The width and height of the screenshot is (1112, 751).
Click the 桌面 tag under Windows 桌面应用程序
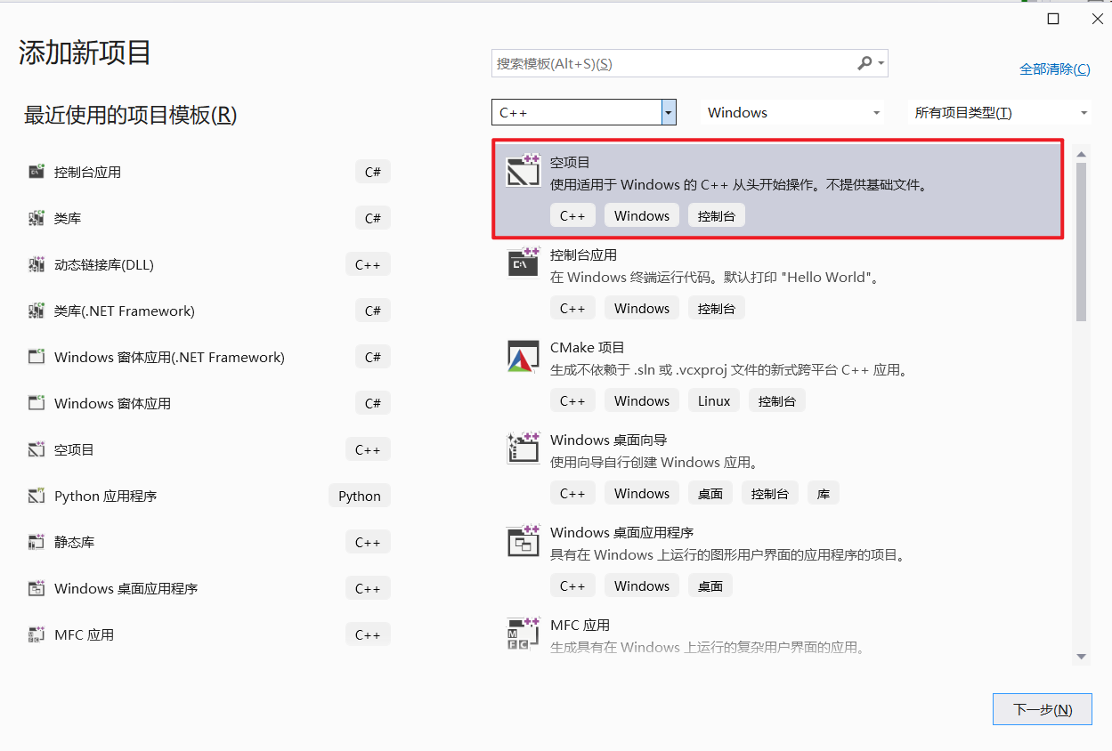point(710,585)
